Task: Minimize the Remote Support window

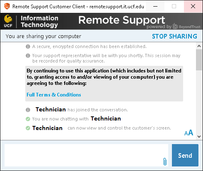Action: click(x=155, y=6)
